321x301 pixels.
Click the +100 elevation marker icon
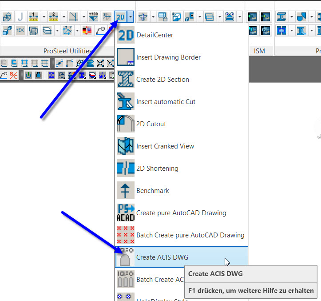[x=94, y=16]
